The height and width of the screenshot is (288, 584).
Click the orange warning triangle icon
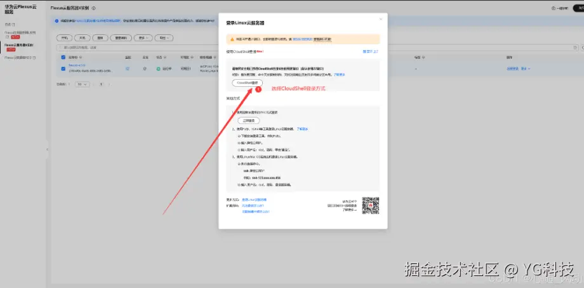[232, 39]
